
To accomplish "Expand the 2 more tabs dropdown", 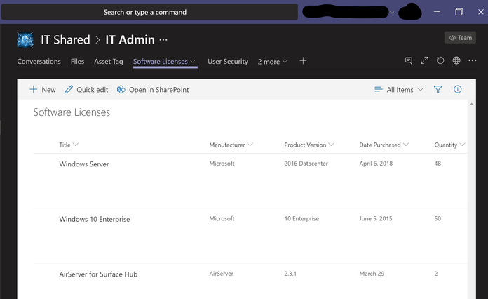I will (x=272, y=62).
